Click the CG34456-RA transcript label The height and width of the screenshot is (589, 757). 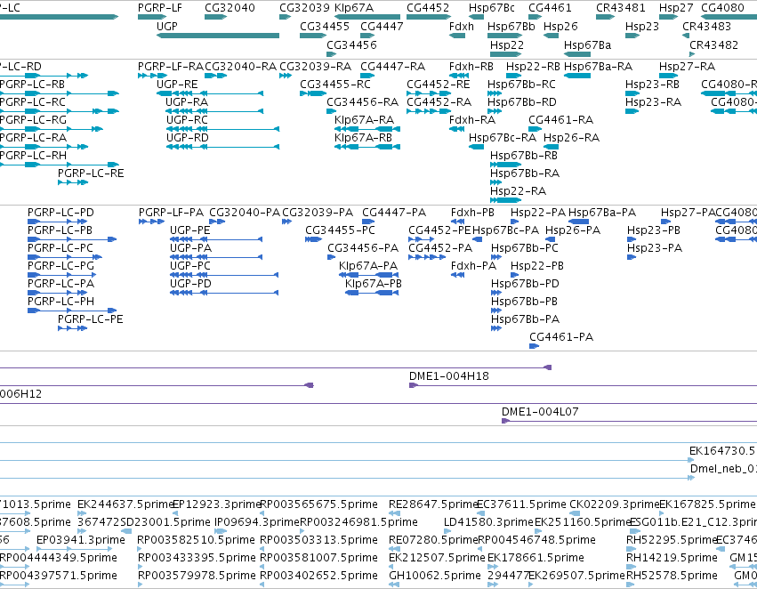tap(363, 101)
